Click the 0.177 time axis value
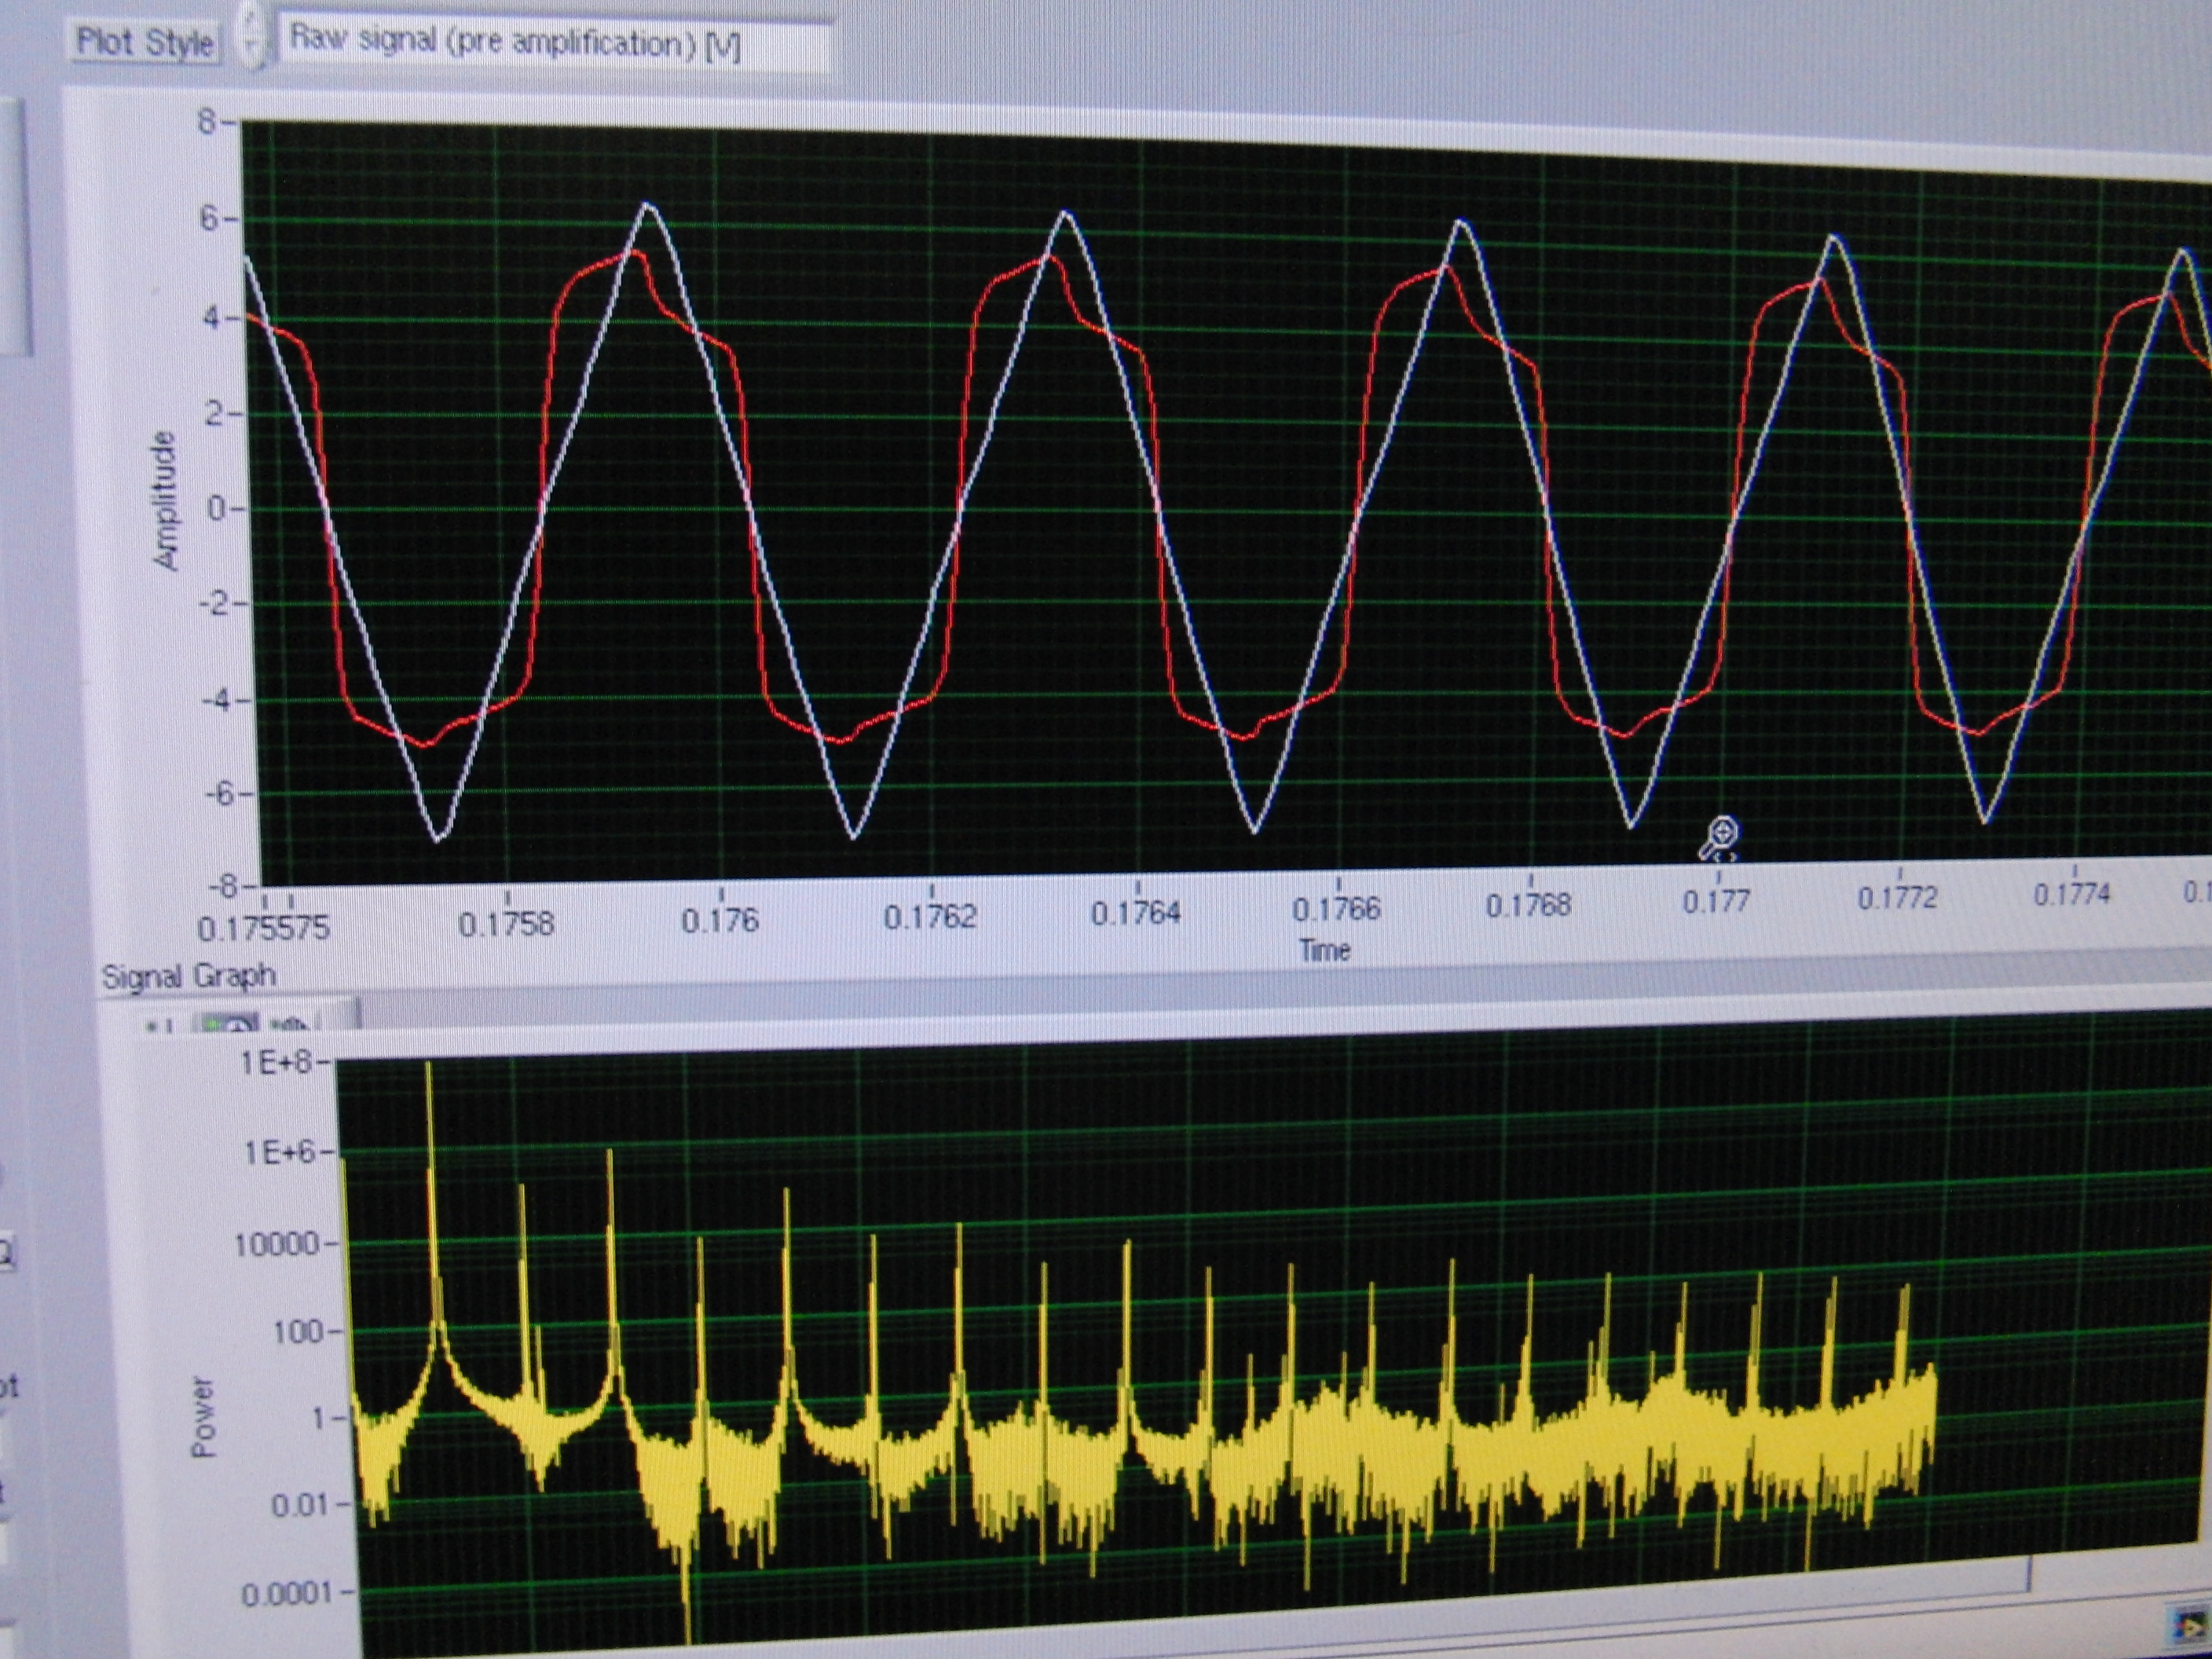The image size is (2212, 1659). point(1717,901)
